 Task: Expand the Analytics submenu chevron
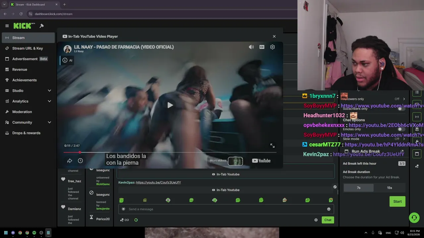49,101
